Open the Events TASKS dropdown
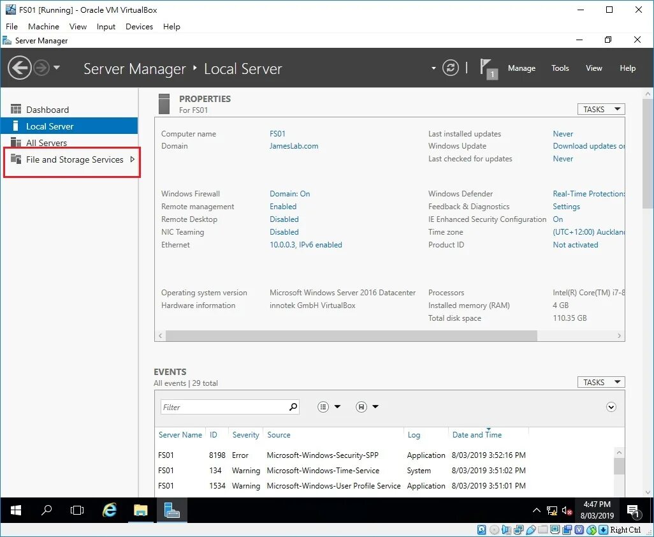 point(601,382)
